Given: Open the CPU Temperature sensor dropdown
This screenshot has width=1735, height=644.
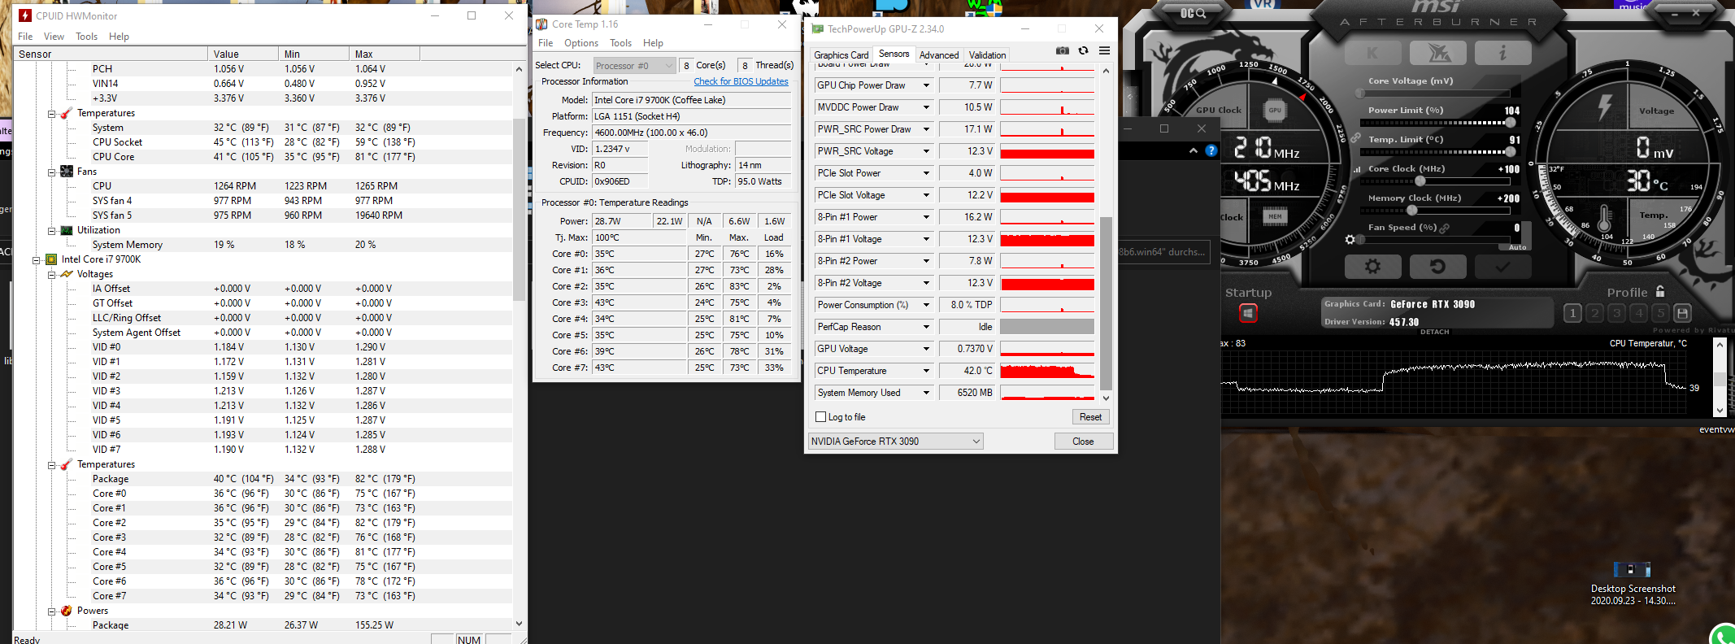Looking at the screenshot, I should (874, 371).
